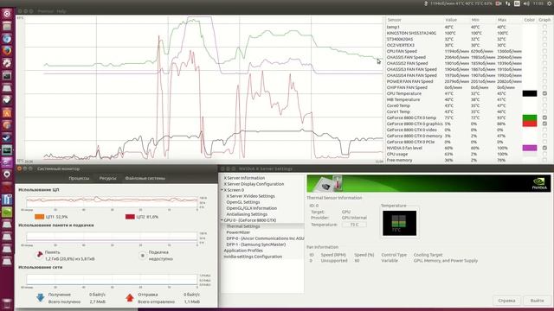Click the red upload arrow icon for Отправка
Viewport: 554px width, 311px height.
130,297
